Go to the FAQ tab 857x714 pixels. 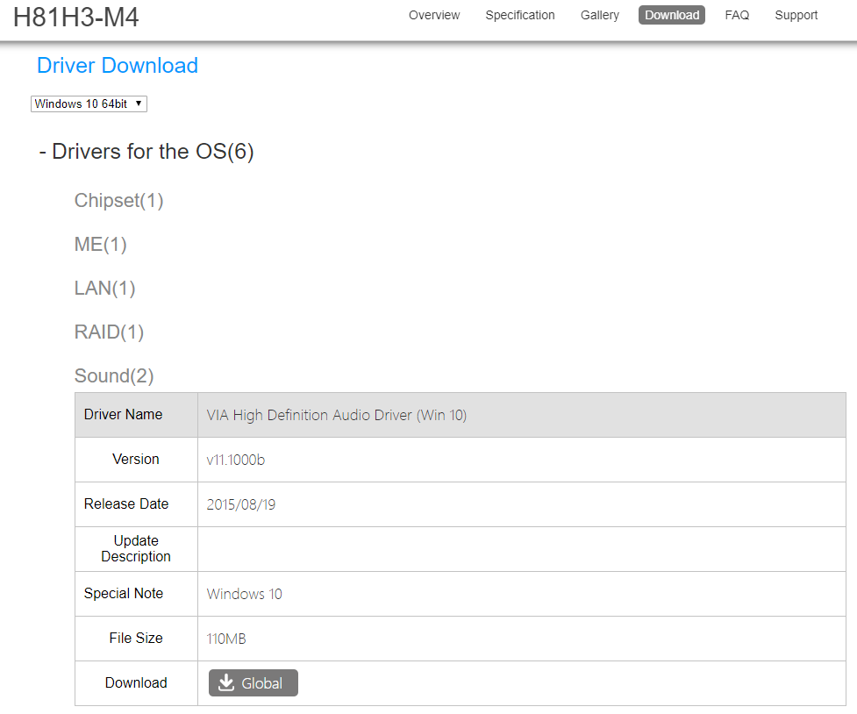pyautogui.click(x=737, y=15)
